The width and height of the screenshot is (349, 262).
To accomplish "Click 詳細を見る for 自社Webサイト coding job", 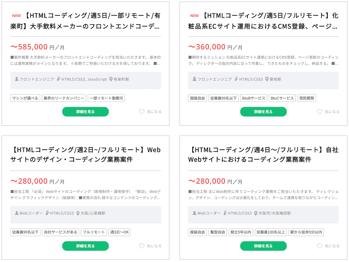I will [x=263, y=246].
